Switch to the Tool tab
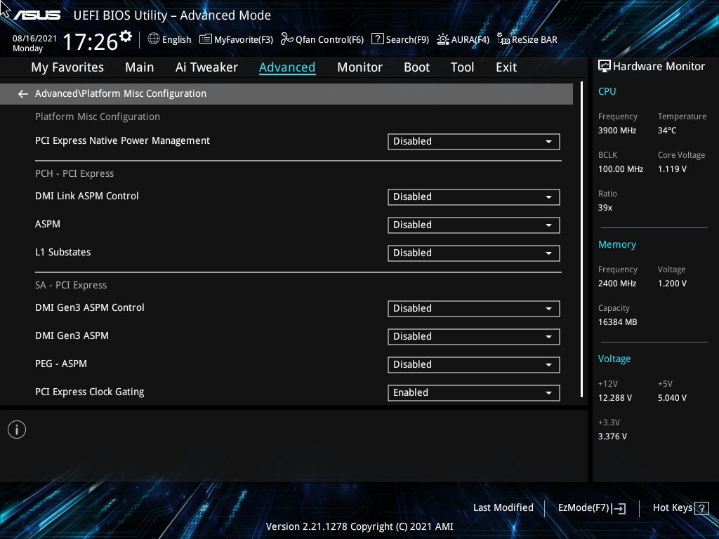The height and width of the screenshot is (539, 719). tap(462, 67)
